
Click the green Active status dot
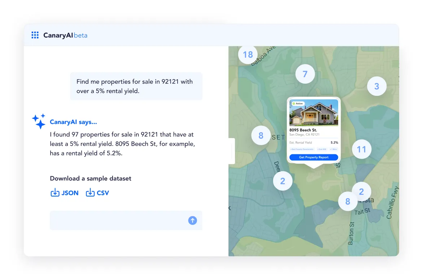(294, 103)
